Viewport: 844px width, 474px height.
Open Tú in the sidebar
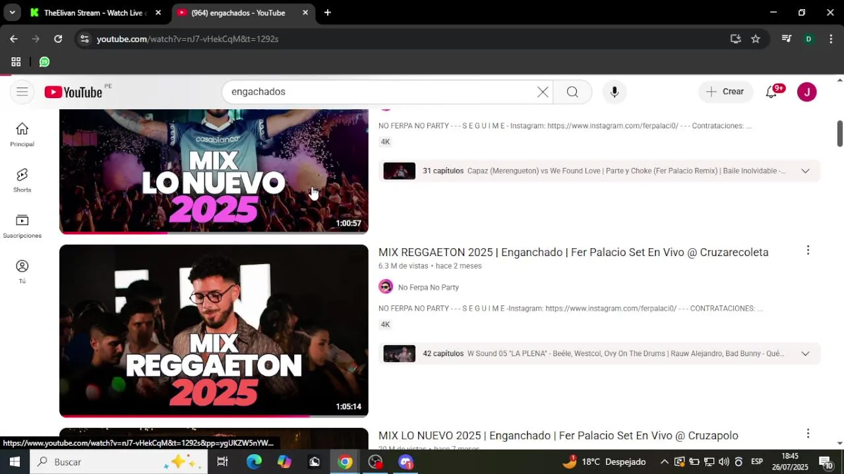[x=22, y=271]
